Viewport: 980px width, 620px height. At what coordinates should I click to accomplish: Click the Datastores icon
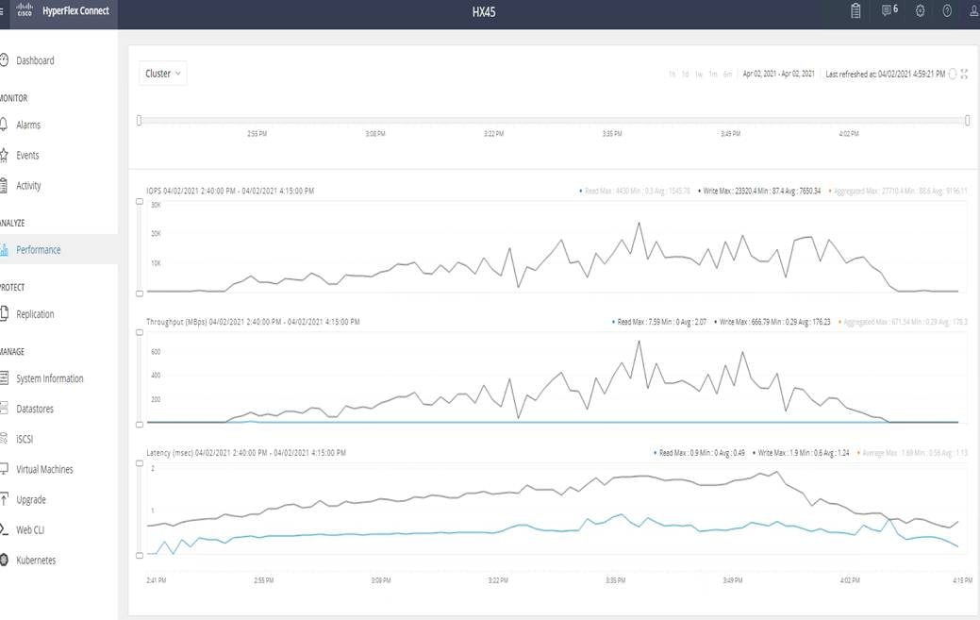point(4,409)
